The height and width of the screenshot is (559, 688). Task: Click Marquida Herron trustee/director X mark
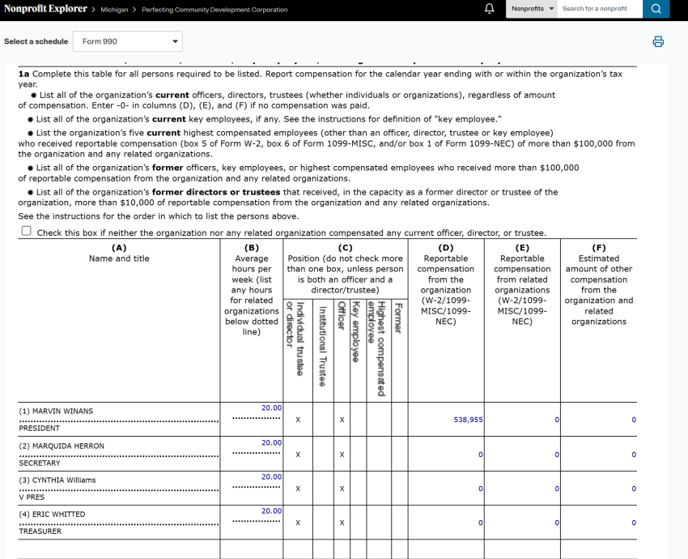coord(298,454)
